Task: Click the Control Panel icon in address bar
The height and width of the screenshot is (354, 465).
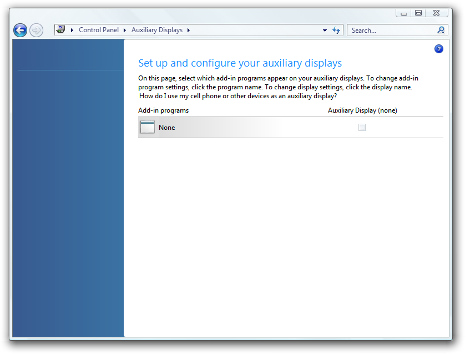Action: pos(61,30)
